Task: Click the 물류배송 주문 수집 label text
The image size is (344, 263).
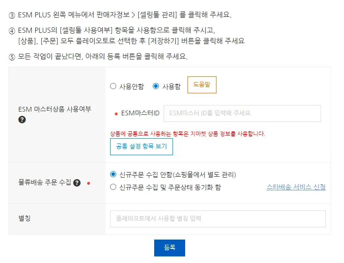Action: [45, 183]
